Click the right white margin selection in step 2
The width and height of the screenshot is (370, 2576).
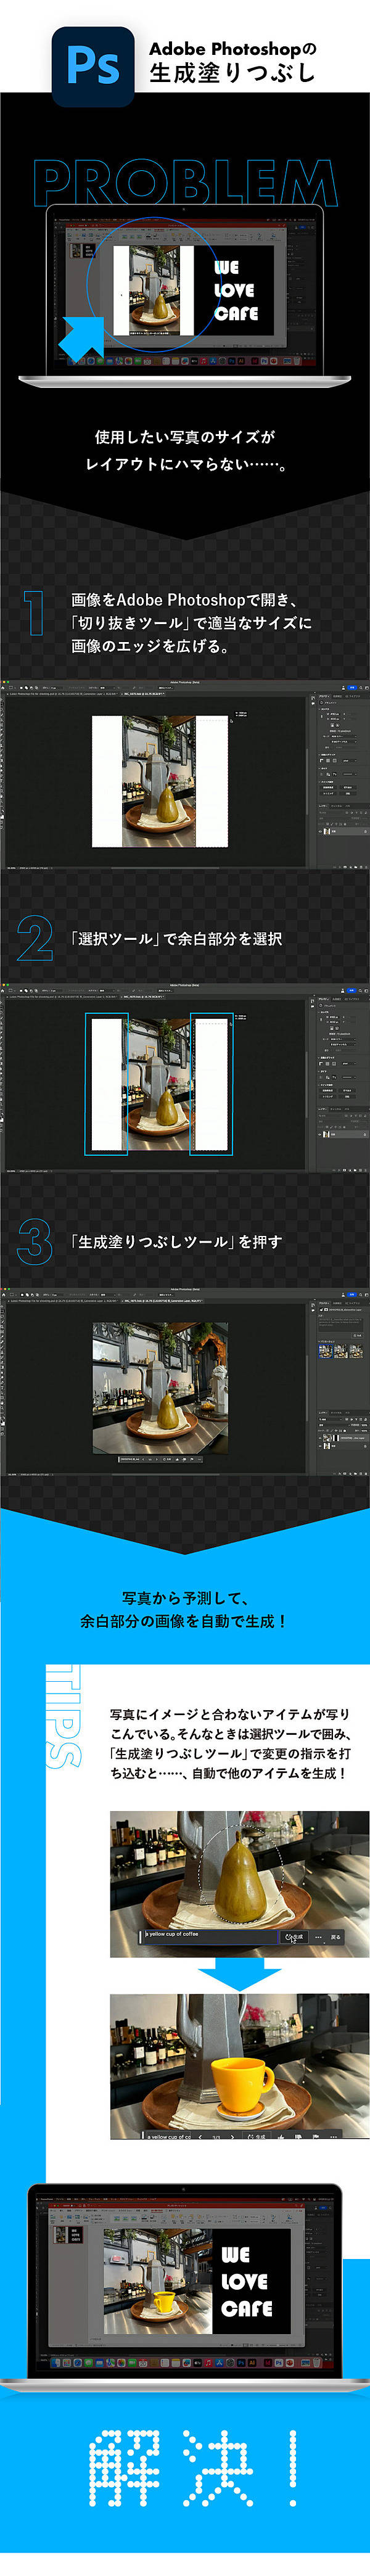coord(211,1084)
